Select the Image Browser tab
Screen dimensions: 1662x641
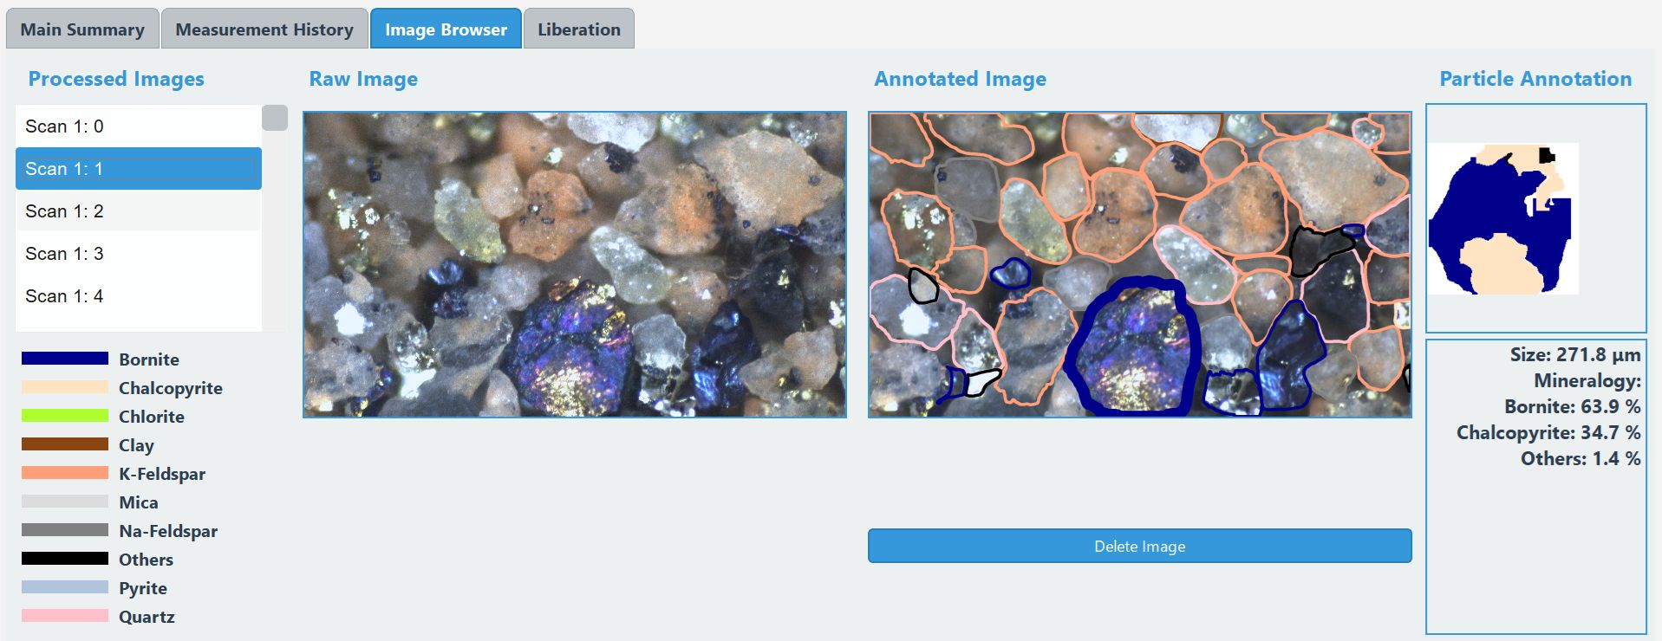coord(446,29)
